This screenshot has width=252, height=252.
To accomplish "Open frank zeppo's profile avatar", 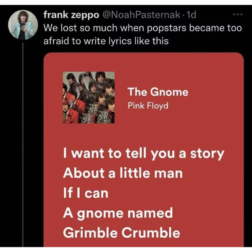I will (x=23, y=25).
